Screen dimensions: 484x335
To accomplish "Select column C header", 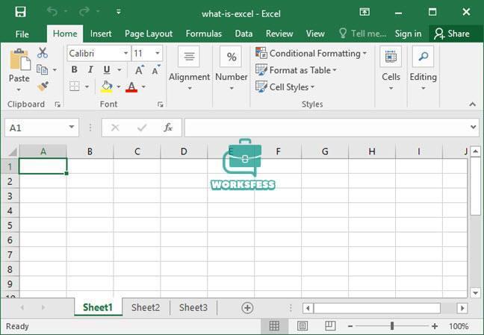I will (x=137, y=151).
